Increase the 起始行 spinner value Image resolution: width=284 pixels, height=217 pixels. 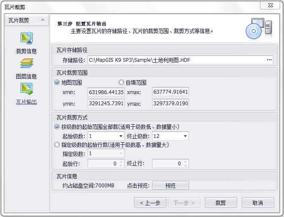click(121, 162)
